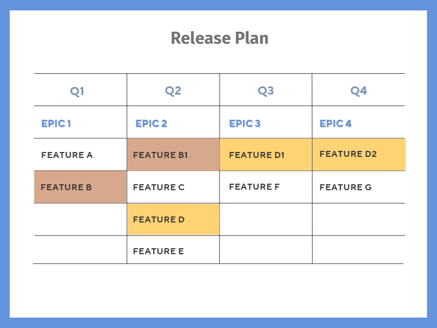Click the EPIC 1 label

56,124
